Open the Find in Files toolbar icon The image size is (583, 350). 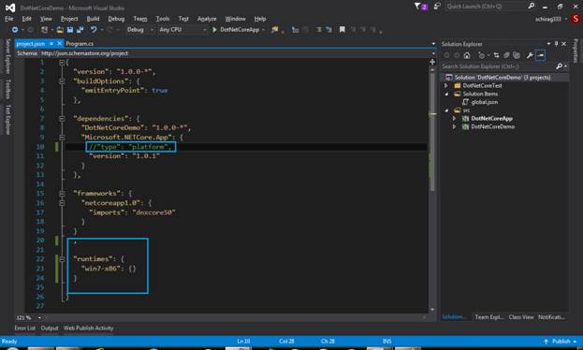(x=275, y=29)
